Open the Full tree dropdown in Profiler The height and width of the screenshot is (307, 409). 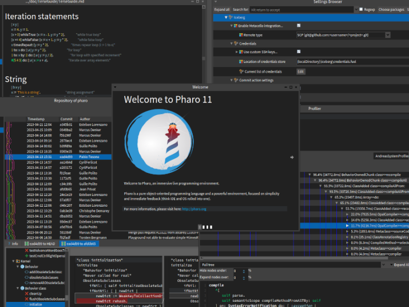point(383,265)
